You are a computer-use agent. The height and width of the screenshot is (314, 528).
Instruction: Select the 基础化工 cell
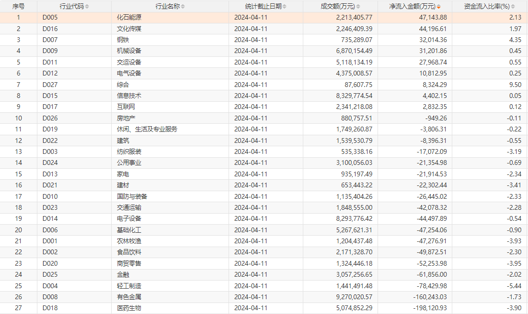click(x=129, y=230)
